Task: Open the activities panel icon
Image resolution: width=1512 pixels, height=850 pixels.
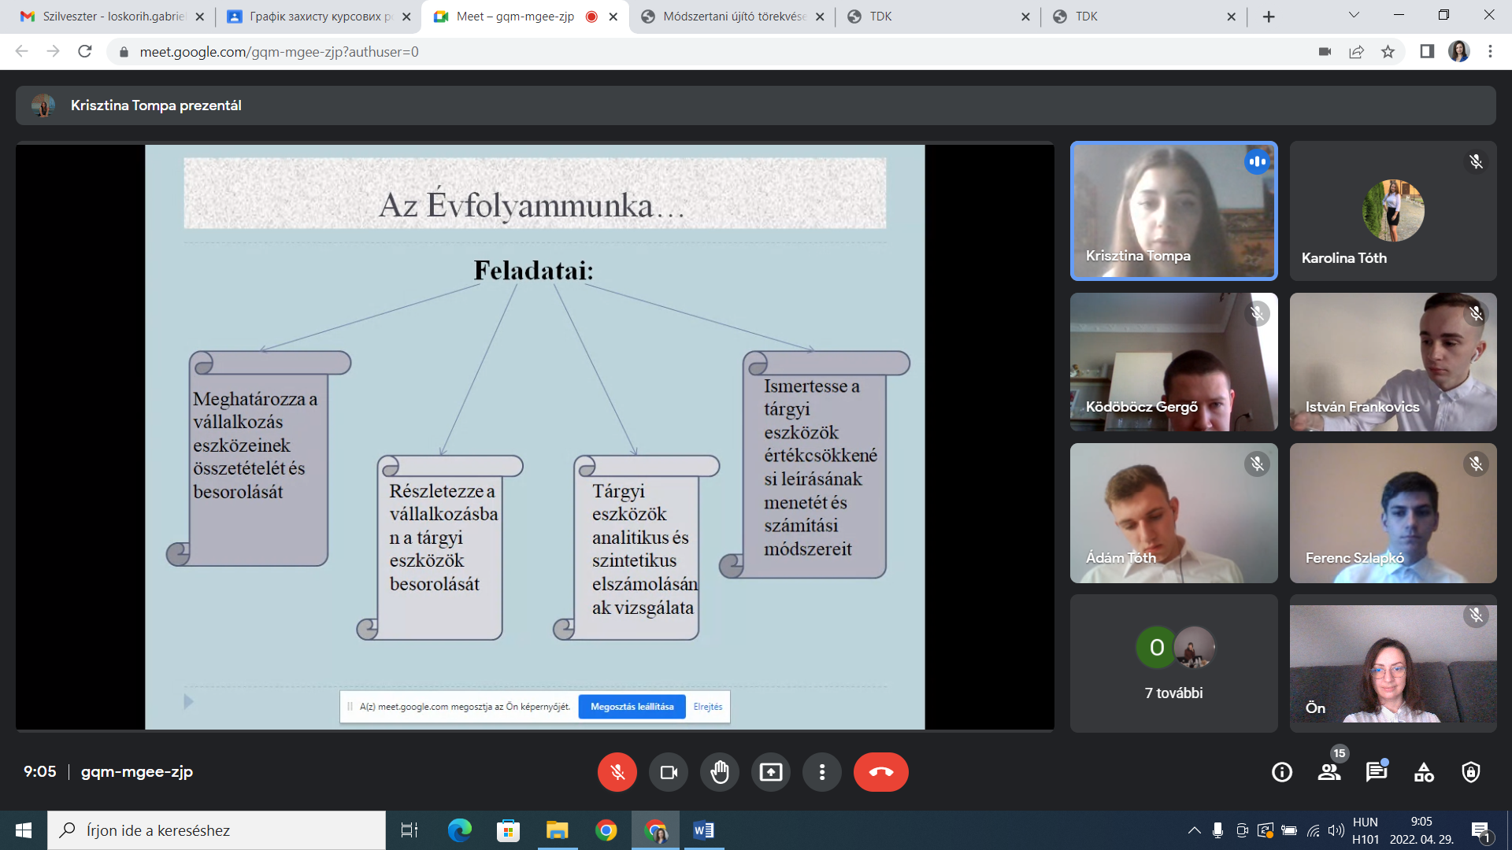Action: (x=1424, y=772)
